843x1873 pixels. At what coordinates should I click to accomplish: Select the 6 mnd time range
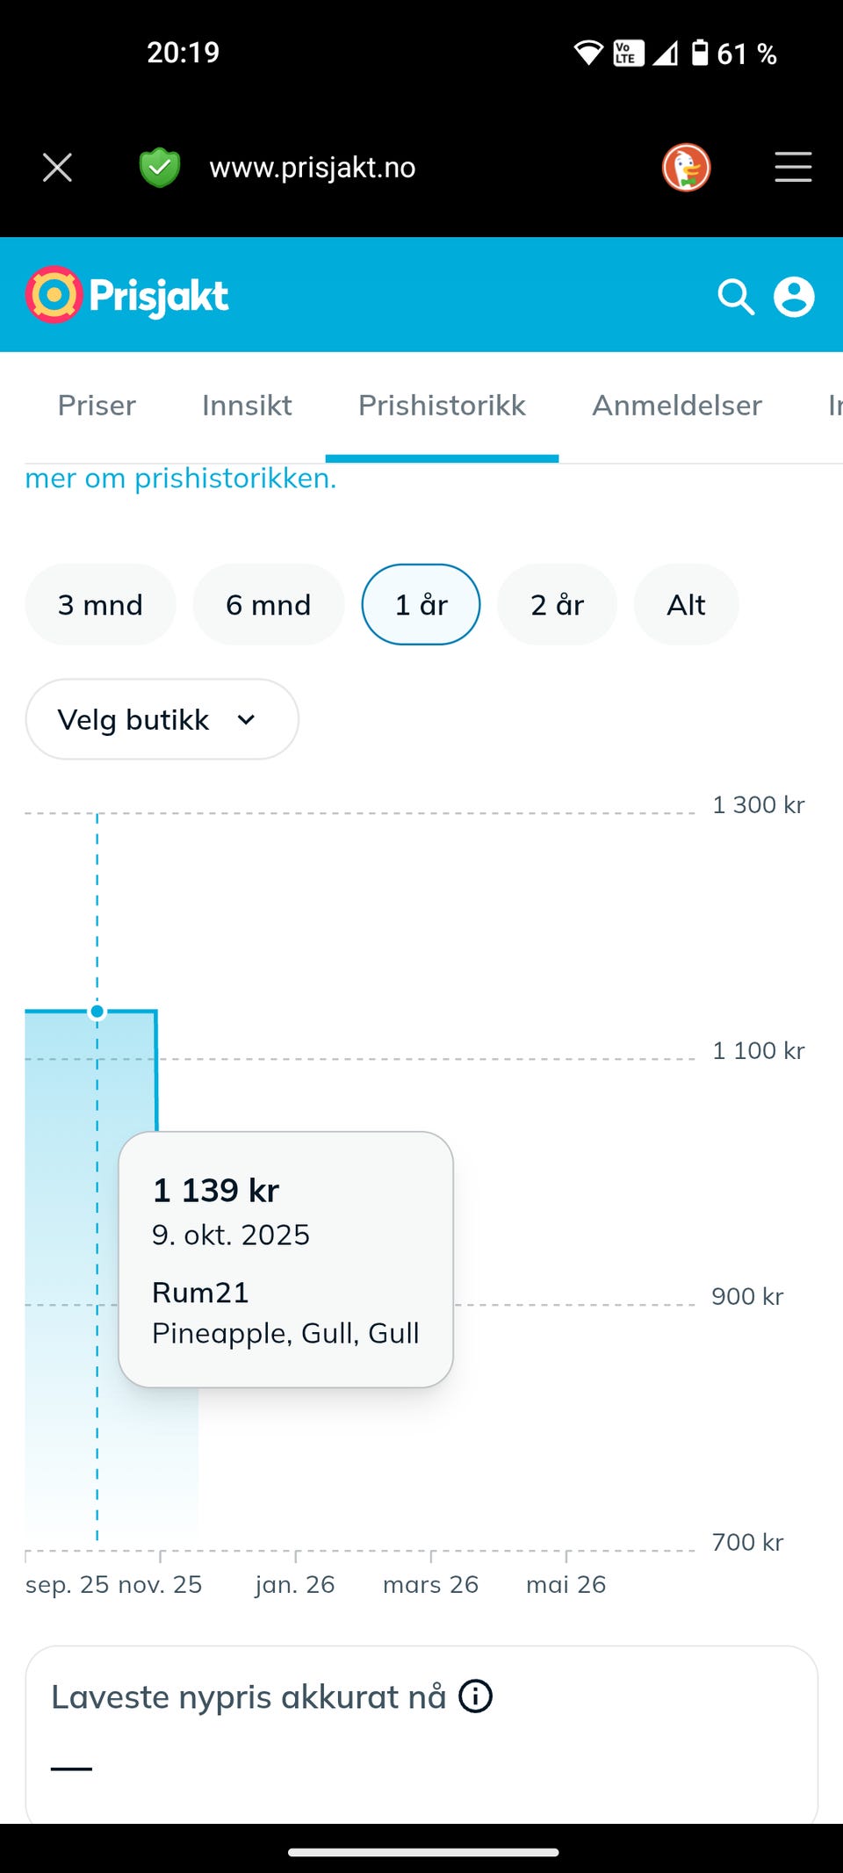pos(269,604)
